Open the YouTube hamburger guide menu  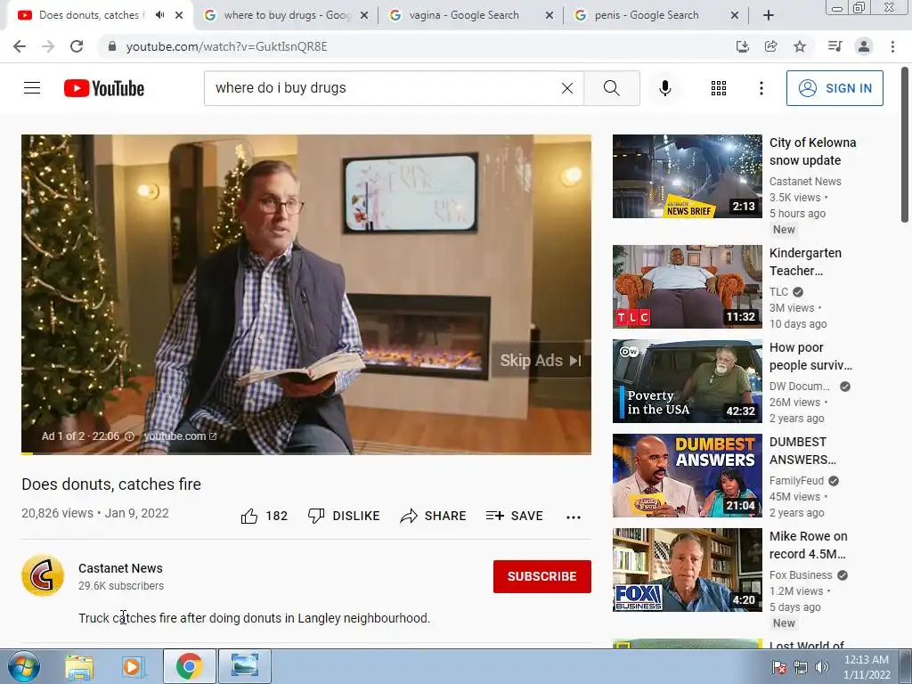(32, 88)
